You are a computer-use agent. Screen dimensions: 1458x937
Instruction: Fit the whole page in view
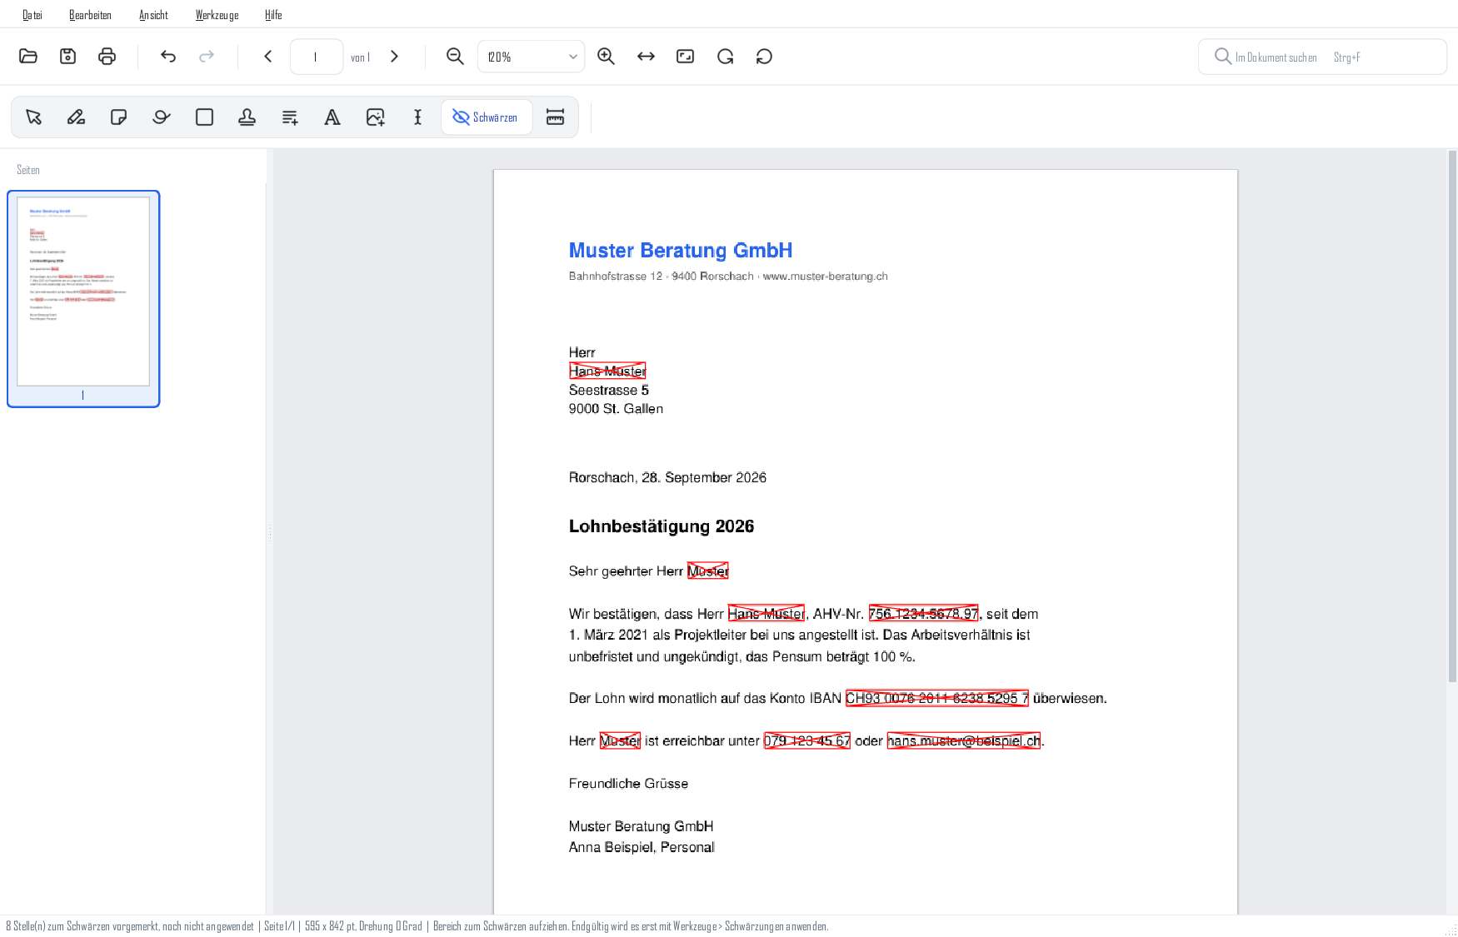tap(686, 57)
